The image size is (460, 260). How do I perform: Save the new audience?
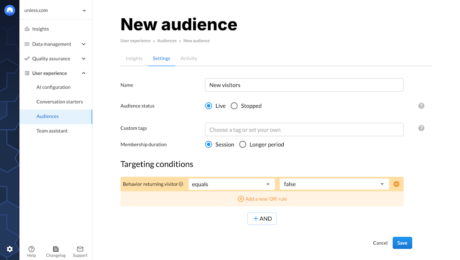tap(402, 243)
